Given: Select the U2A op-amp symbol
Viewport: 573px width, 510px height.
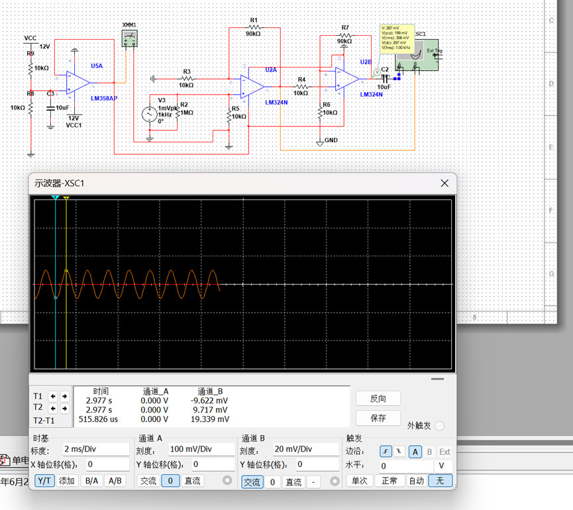Looking at the screenshot, I should [x=252, y=87].
